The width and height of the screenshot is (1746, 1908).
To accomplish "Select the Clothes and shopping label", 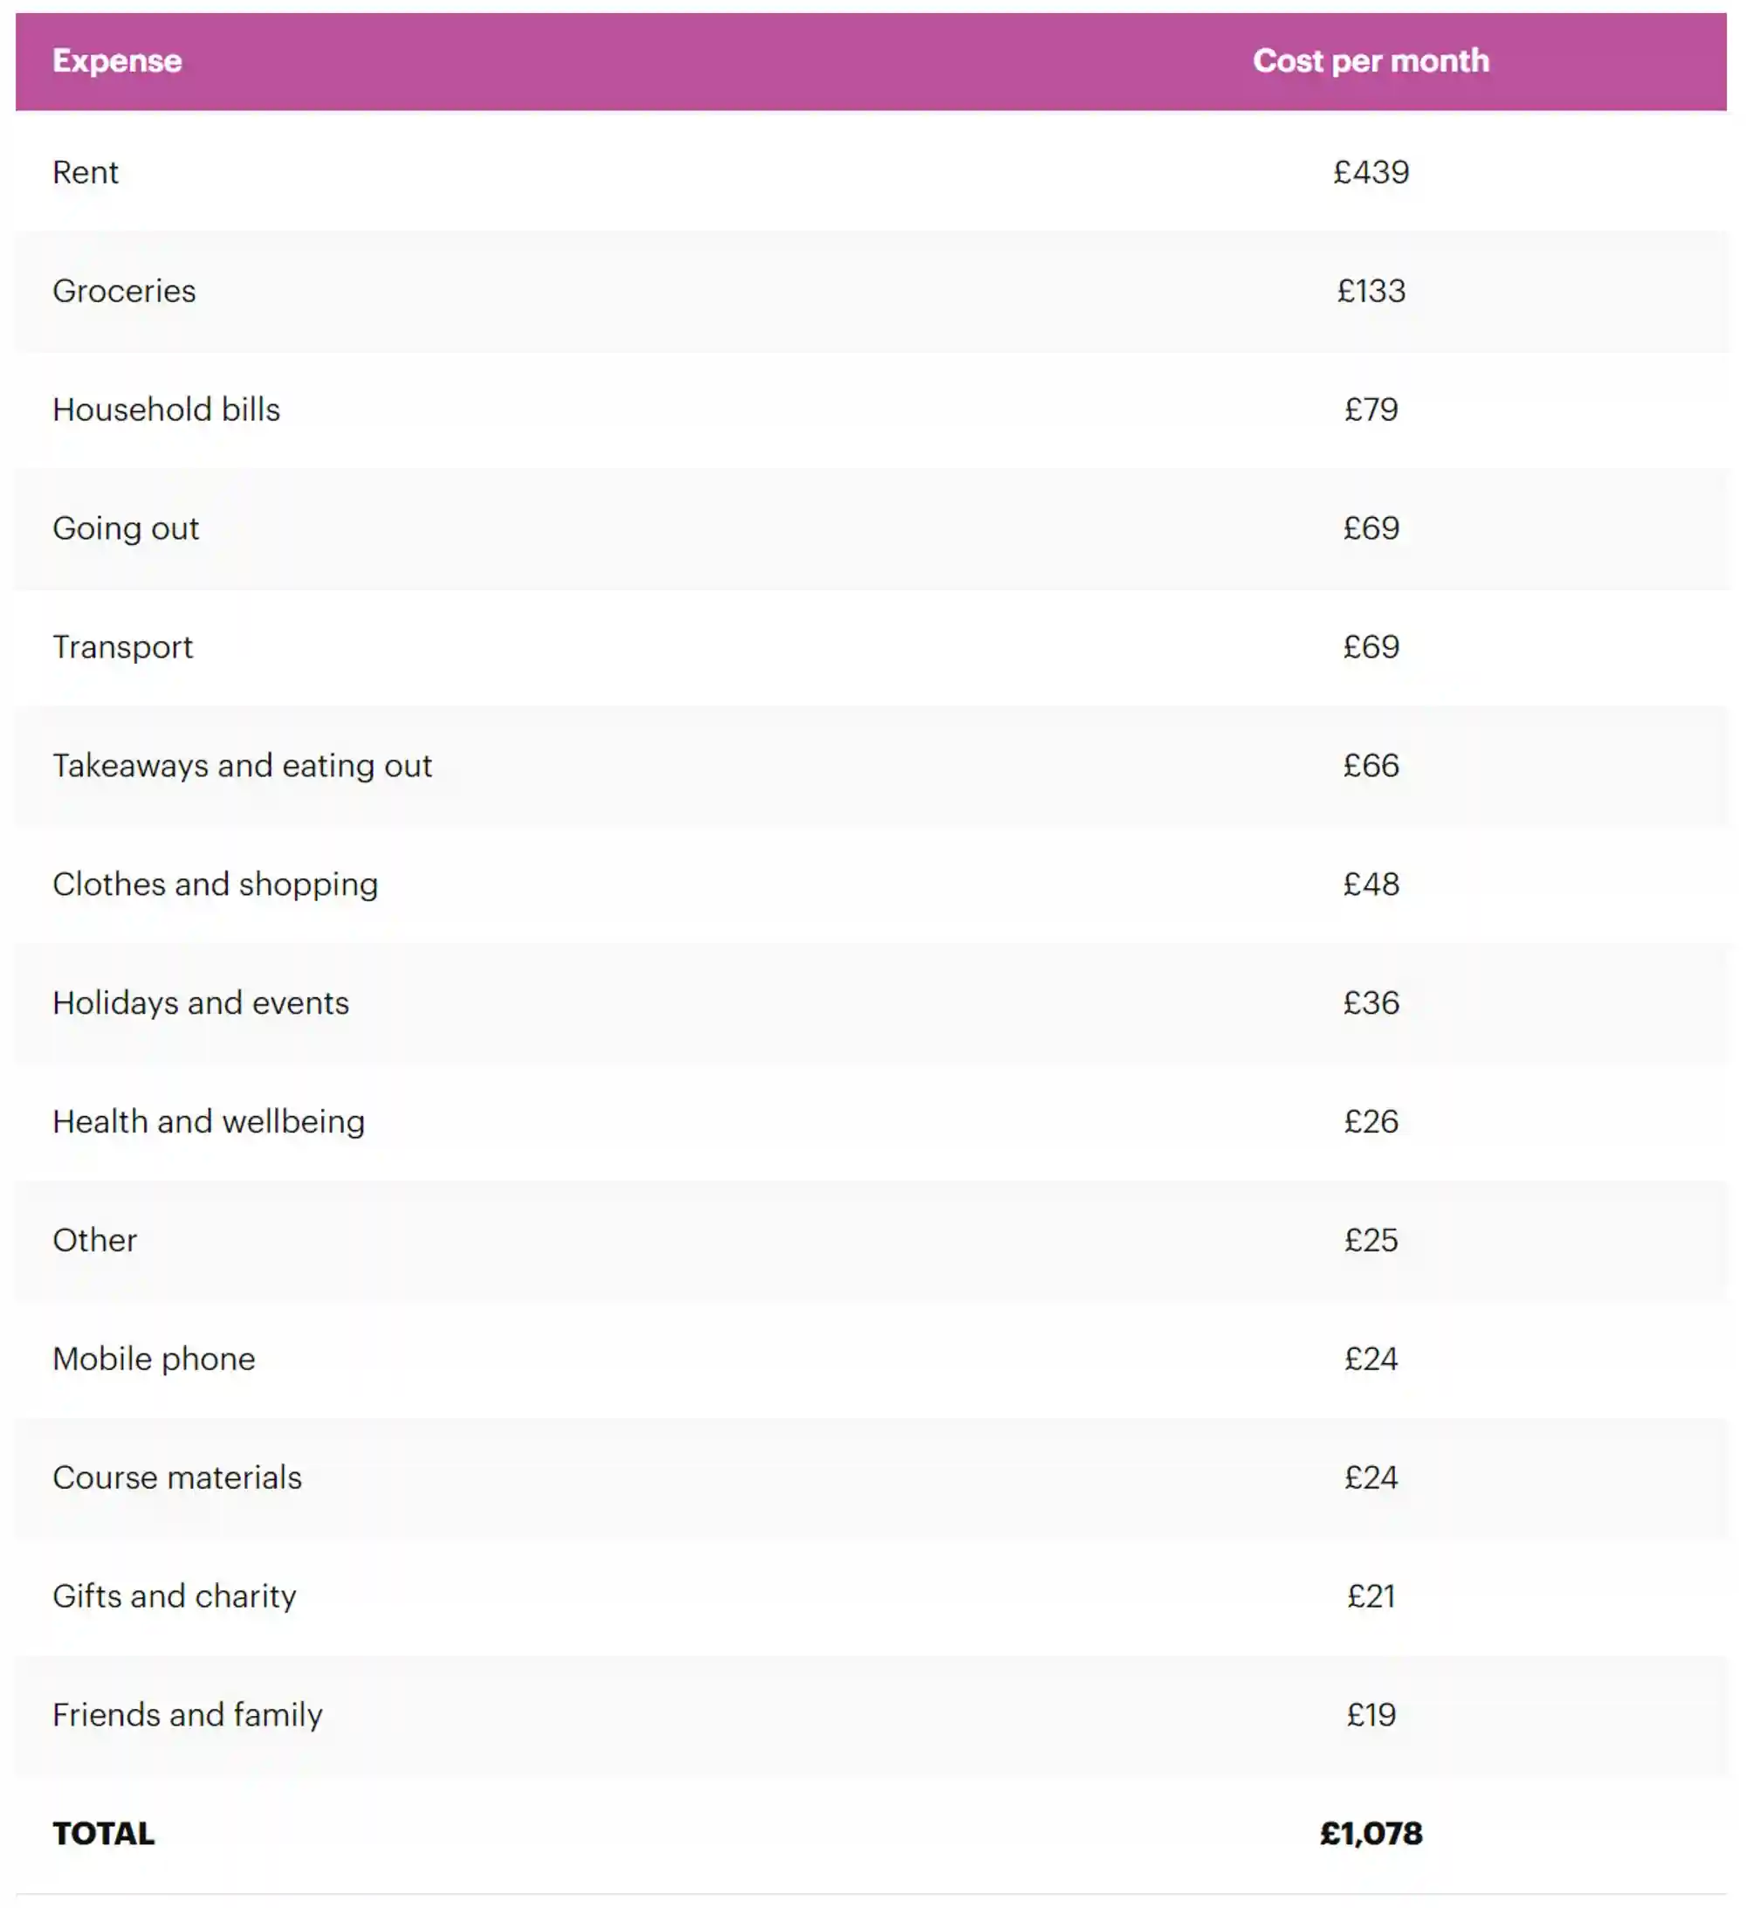I will tap(215, 884).
